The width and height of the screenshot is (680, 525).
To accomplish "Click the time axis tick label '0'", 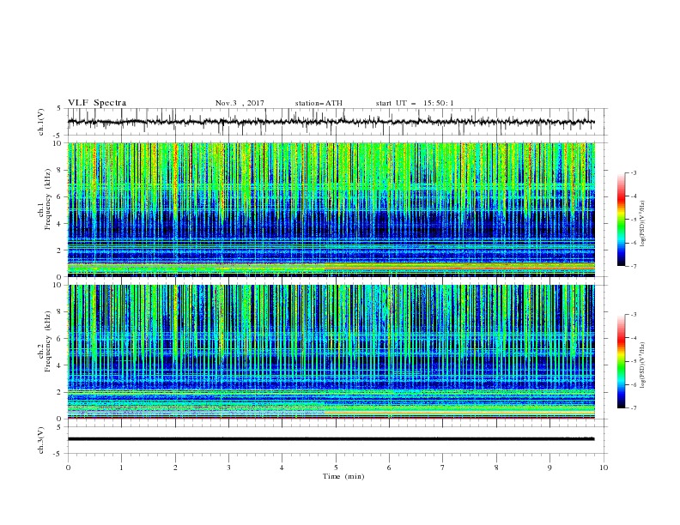I will click(68, 468).
